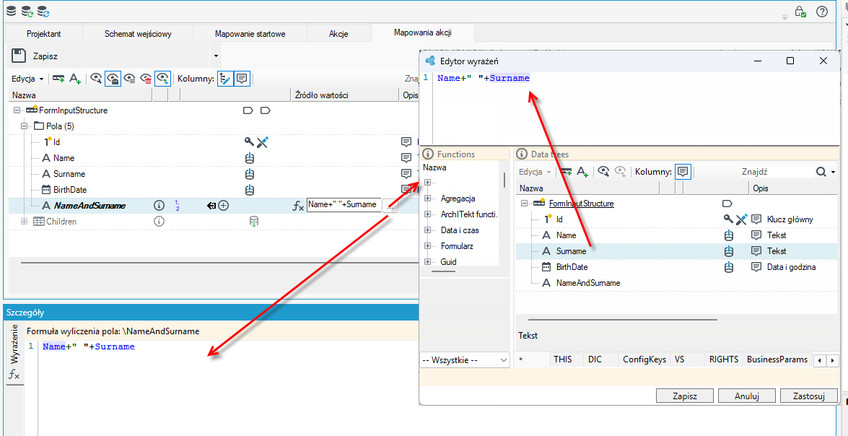Select the ConfigKeys tab in expression editor
The image size is (848, 436).
[644, 359]
